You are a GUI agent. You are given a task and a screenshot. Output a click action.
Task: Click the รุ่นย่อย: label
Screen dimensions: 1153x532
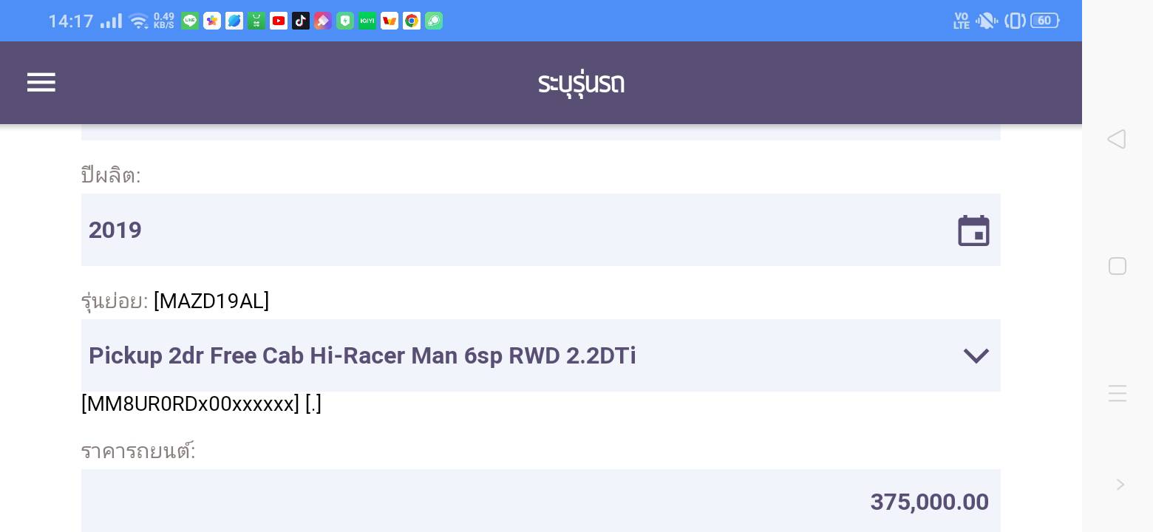coord(115,301)
